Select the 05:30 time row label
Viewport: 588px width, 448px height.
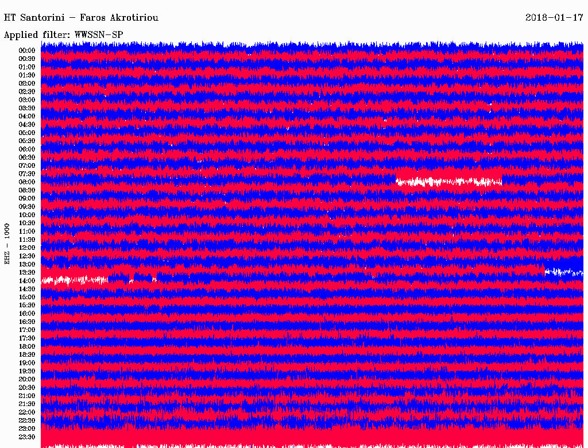coord(27,141)
